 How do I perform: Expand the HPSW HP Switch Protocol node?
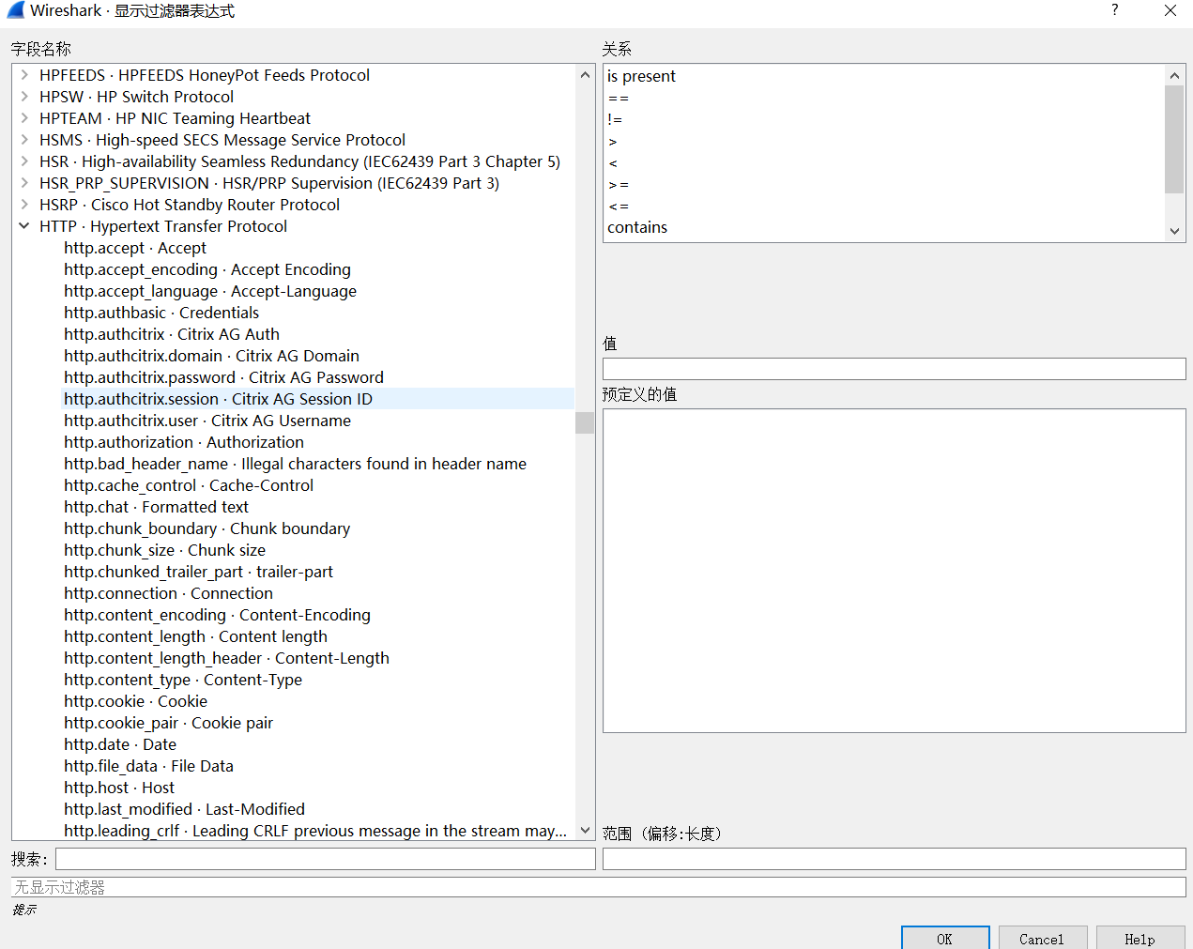pos(24,97)
